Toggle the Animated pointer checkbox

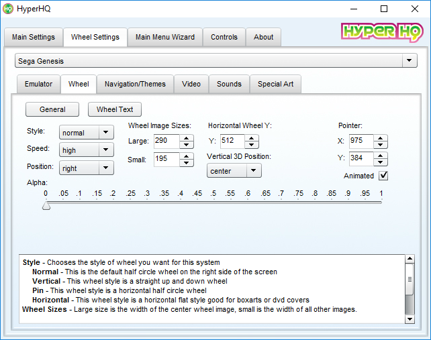pyautogui.click(x=383, y=176)
